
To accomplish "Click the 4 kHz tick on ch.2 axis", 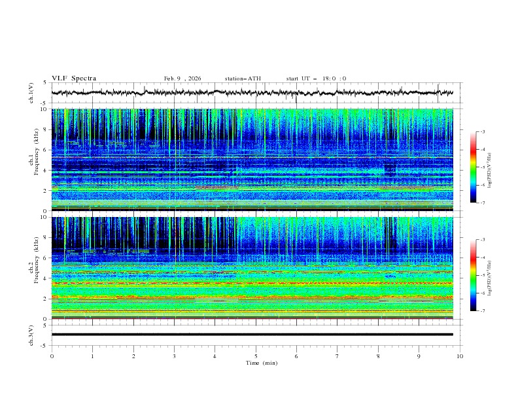I will [46, 278].
